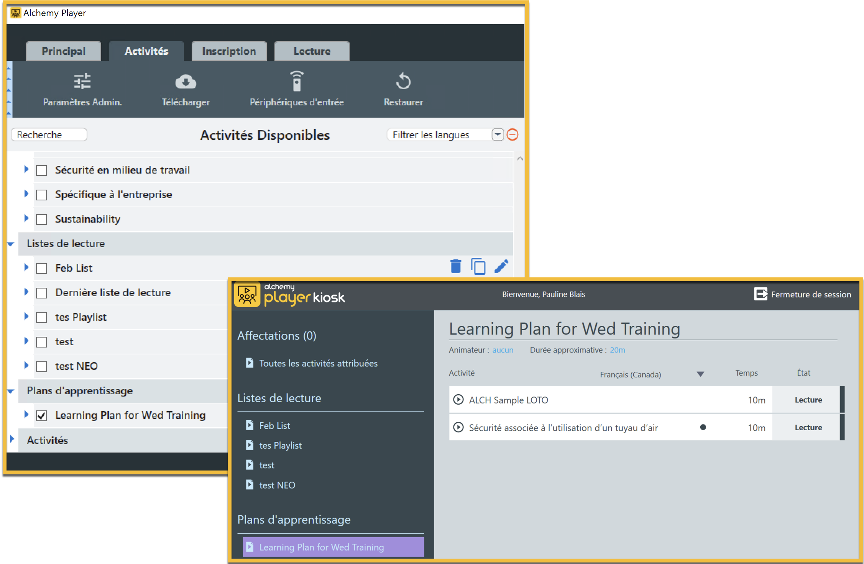Select the Activités tab
864x564 pixels.
pyautogui.click(x=146, y=51)
